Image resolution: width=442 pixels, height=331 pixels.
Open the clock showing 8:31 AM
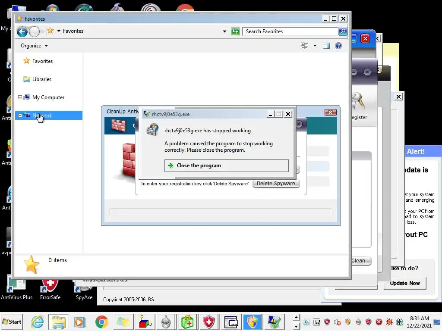click(419, 322)
